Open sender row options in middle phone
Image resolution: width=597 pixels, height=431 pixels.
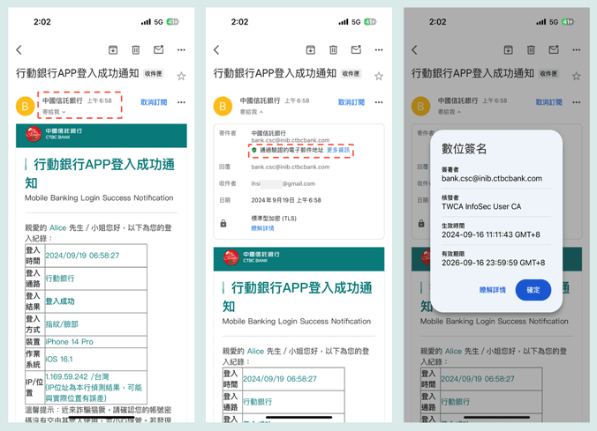point(379,102)
